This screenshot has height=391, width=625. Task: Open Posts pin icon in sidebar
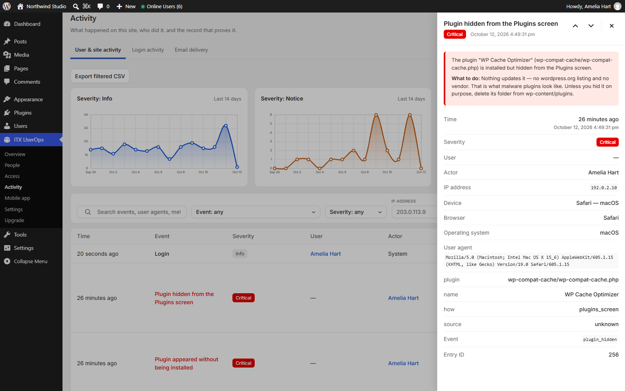coord(7,41)
